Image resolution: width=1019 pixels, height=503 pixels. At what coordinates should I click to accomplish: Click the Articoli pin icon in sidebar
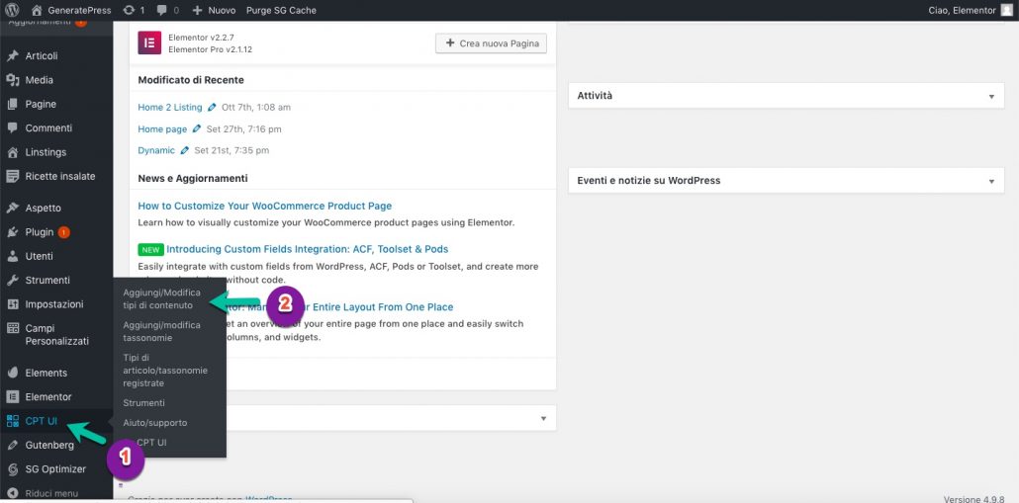[13, 56]
